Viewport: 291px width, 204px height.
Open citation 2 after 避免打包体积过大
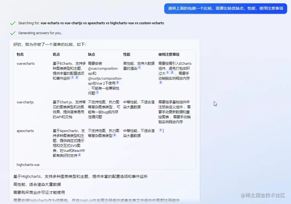(172, 73)
